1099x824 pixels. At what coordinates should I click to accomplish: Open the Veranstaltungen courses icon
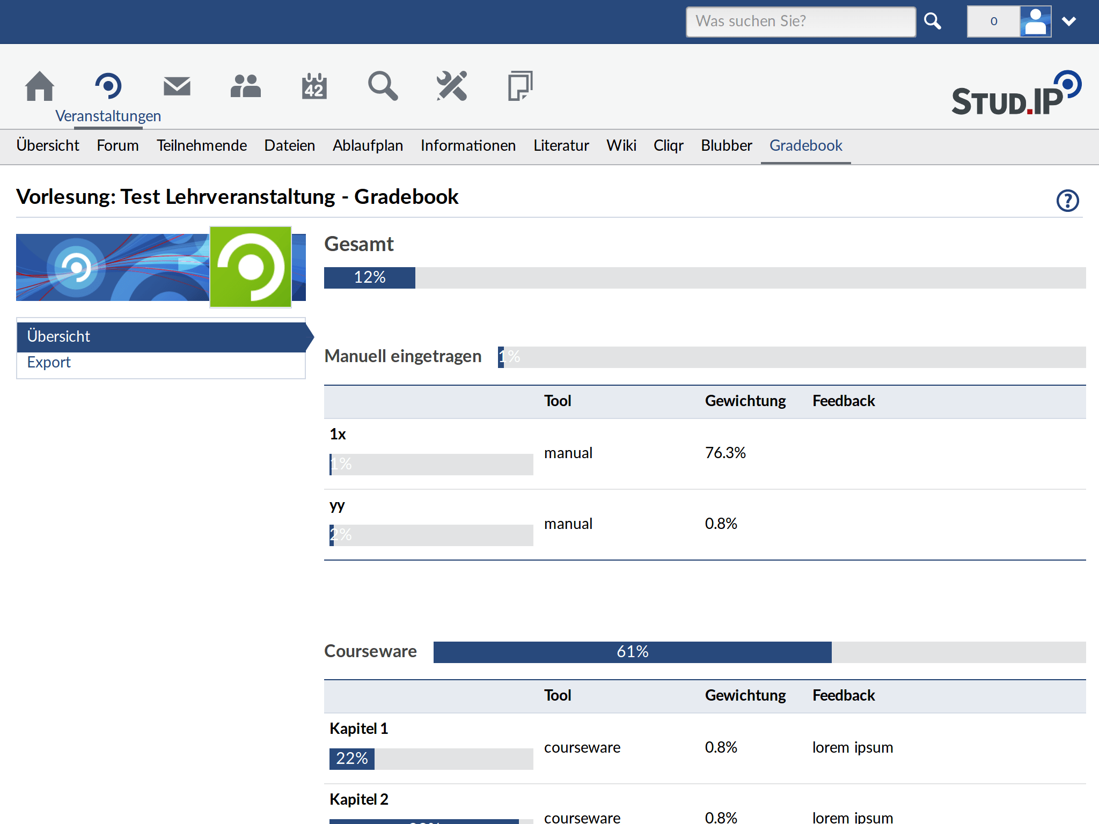click(108, 86)
